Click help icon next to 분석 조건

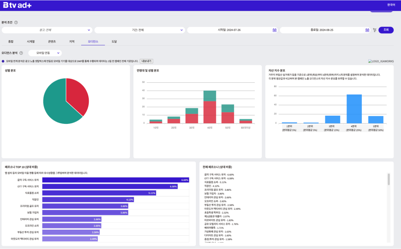click(16, 23)
